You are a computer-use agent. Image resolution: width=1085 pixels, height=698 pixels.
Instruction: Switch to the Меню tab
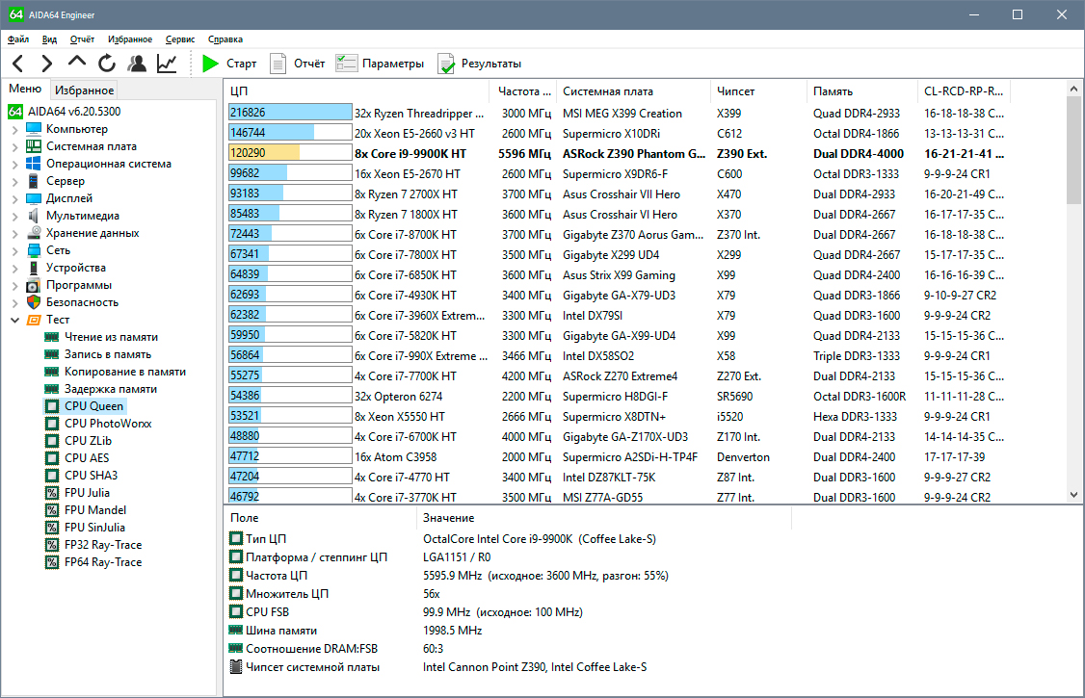(25, 89)
